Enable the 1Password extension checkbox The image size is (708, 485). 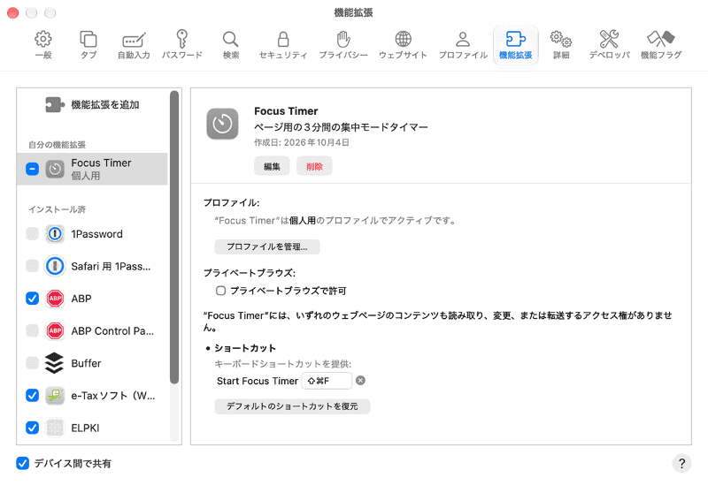(x=32, y=234)
